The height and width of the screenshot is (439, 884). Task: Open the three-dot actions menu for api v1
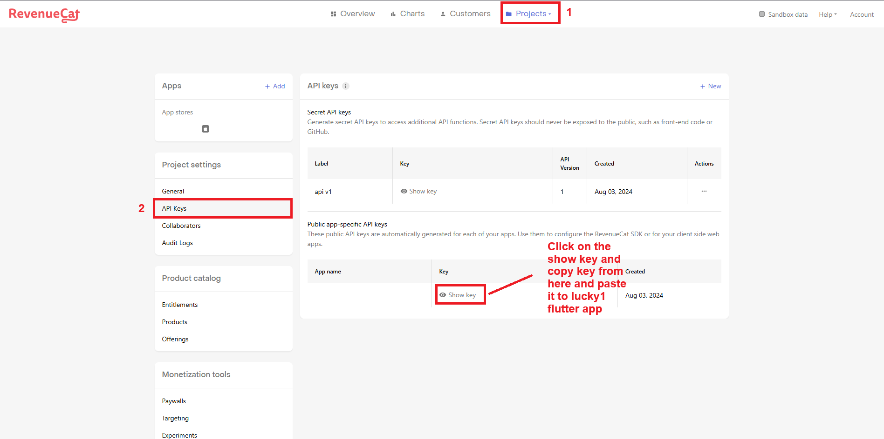pyautogui.click(x=704, y=191)
